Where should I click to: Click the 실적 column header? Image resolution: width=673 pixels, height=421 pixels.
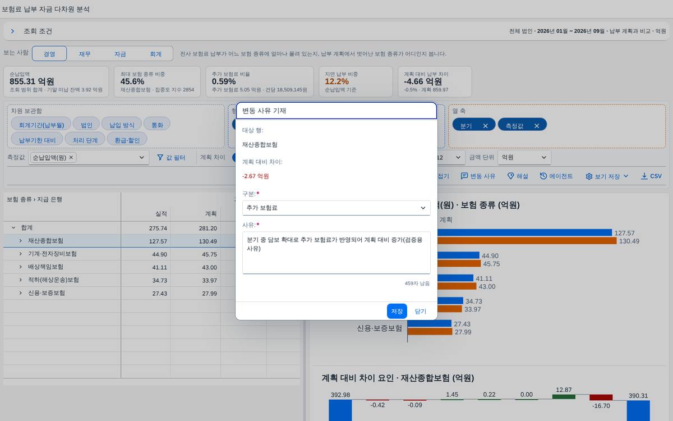pos(146,214)
